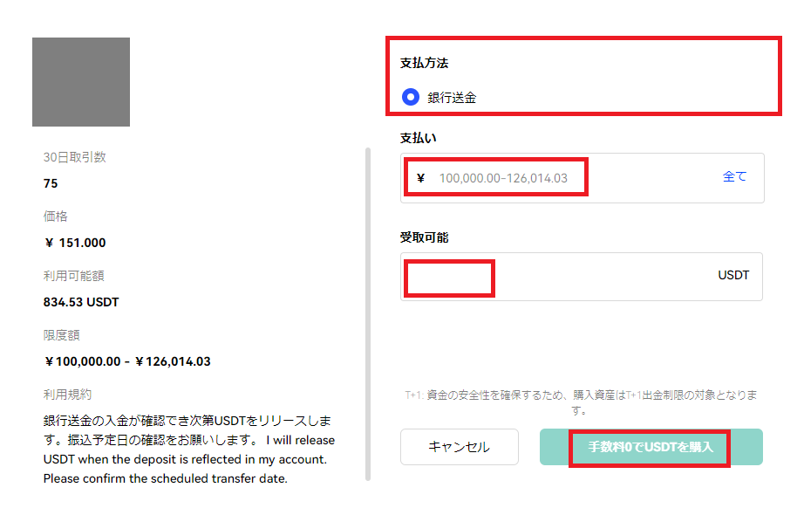The image size is (804, 515).
Task: Select the 銀行送金 radio button
Action: [411, 98]
